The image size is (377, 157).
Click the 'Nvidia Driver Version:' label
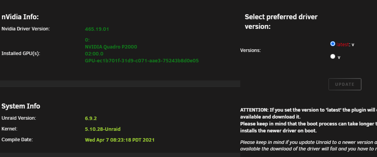[25, 29]
